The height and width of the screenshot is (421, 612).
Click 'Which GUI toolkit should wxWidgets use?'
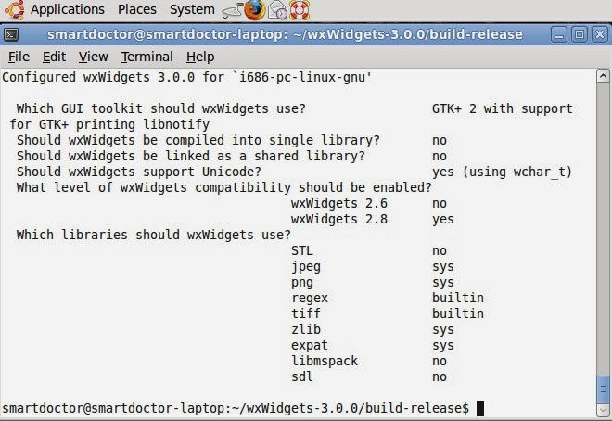(160, 108)
